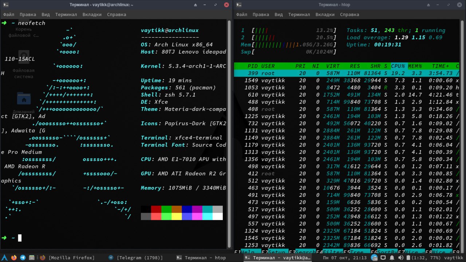Open Вкладки menu in the left terminal
The width and height of the screenshot is (466, 262).
[92, 15]
